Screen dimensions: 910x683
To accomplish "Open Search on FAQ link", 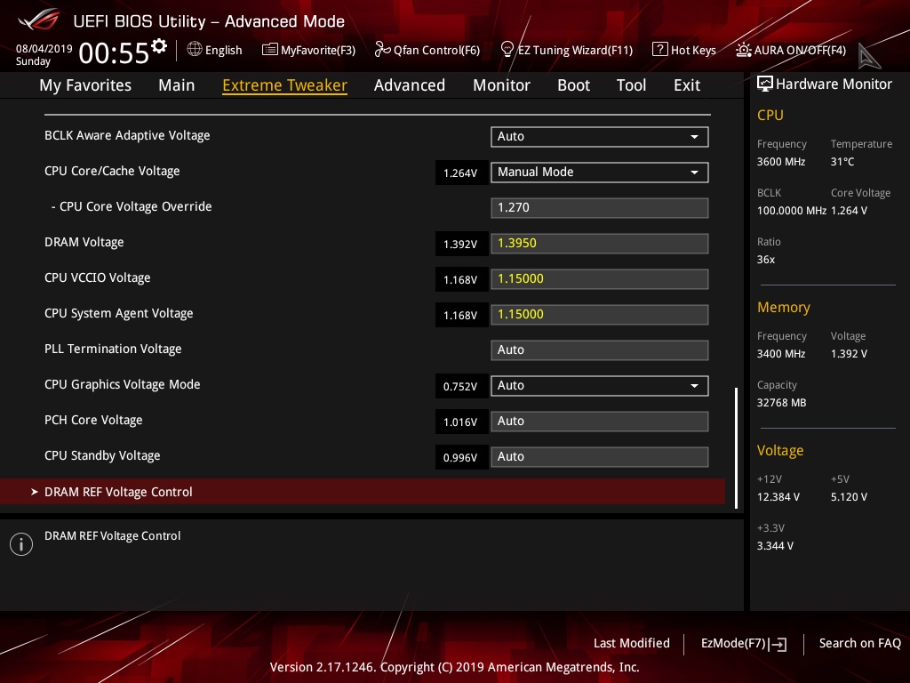I will click(859, 644).
